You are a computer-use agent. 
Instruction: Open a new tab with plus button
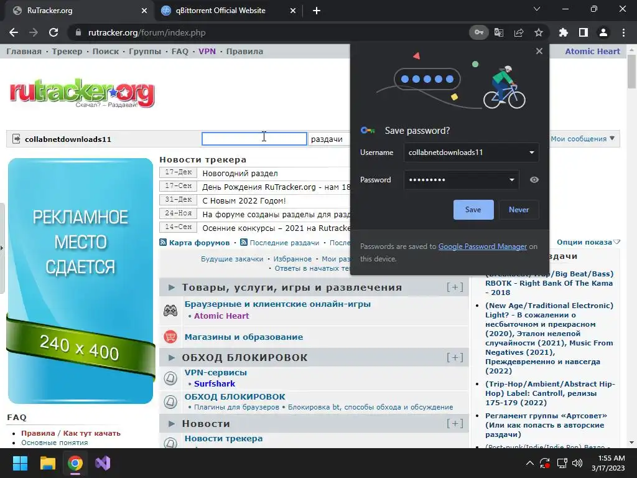317,11
